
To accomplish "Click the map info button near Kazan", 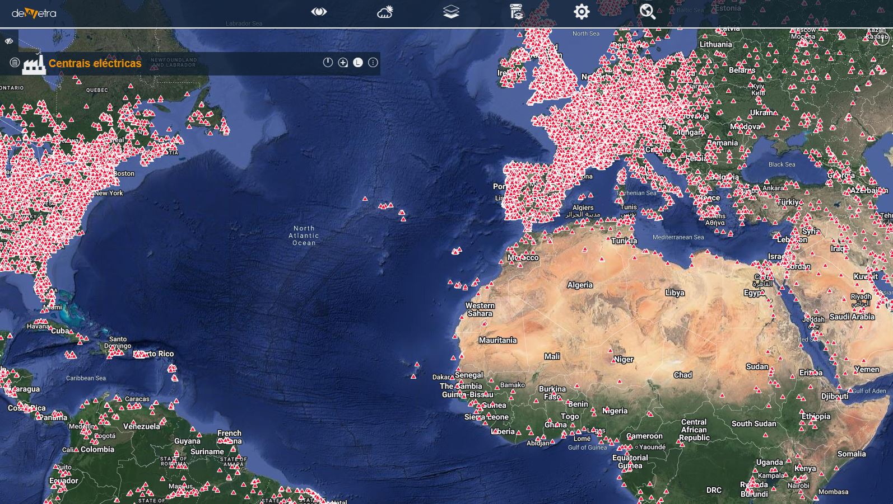I will (x=882, y=40).
